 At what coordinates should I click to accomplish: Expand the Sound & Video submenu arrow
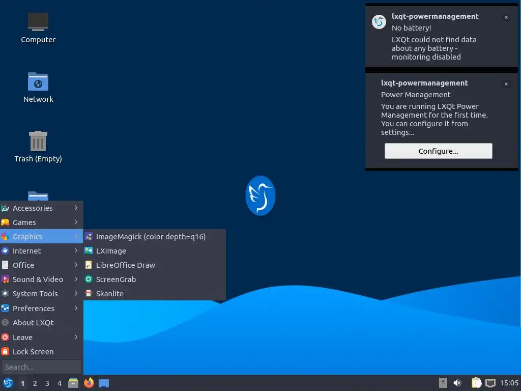tap(76, 280)
